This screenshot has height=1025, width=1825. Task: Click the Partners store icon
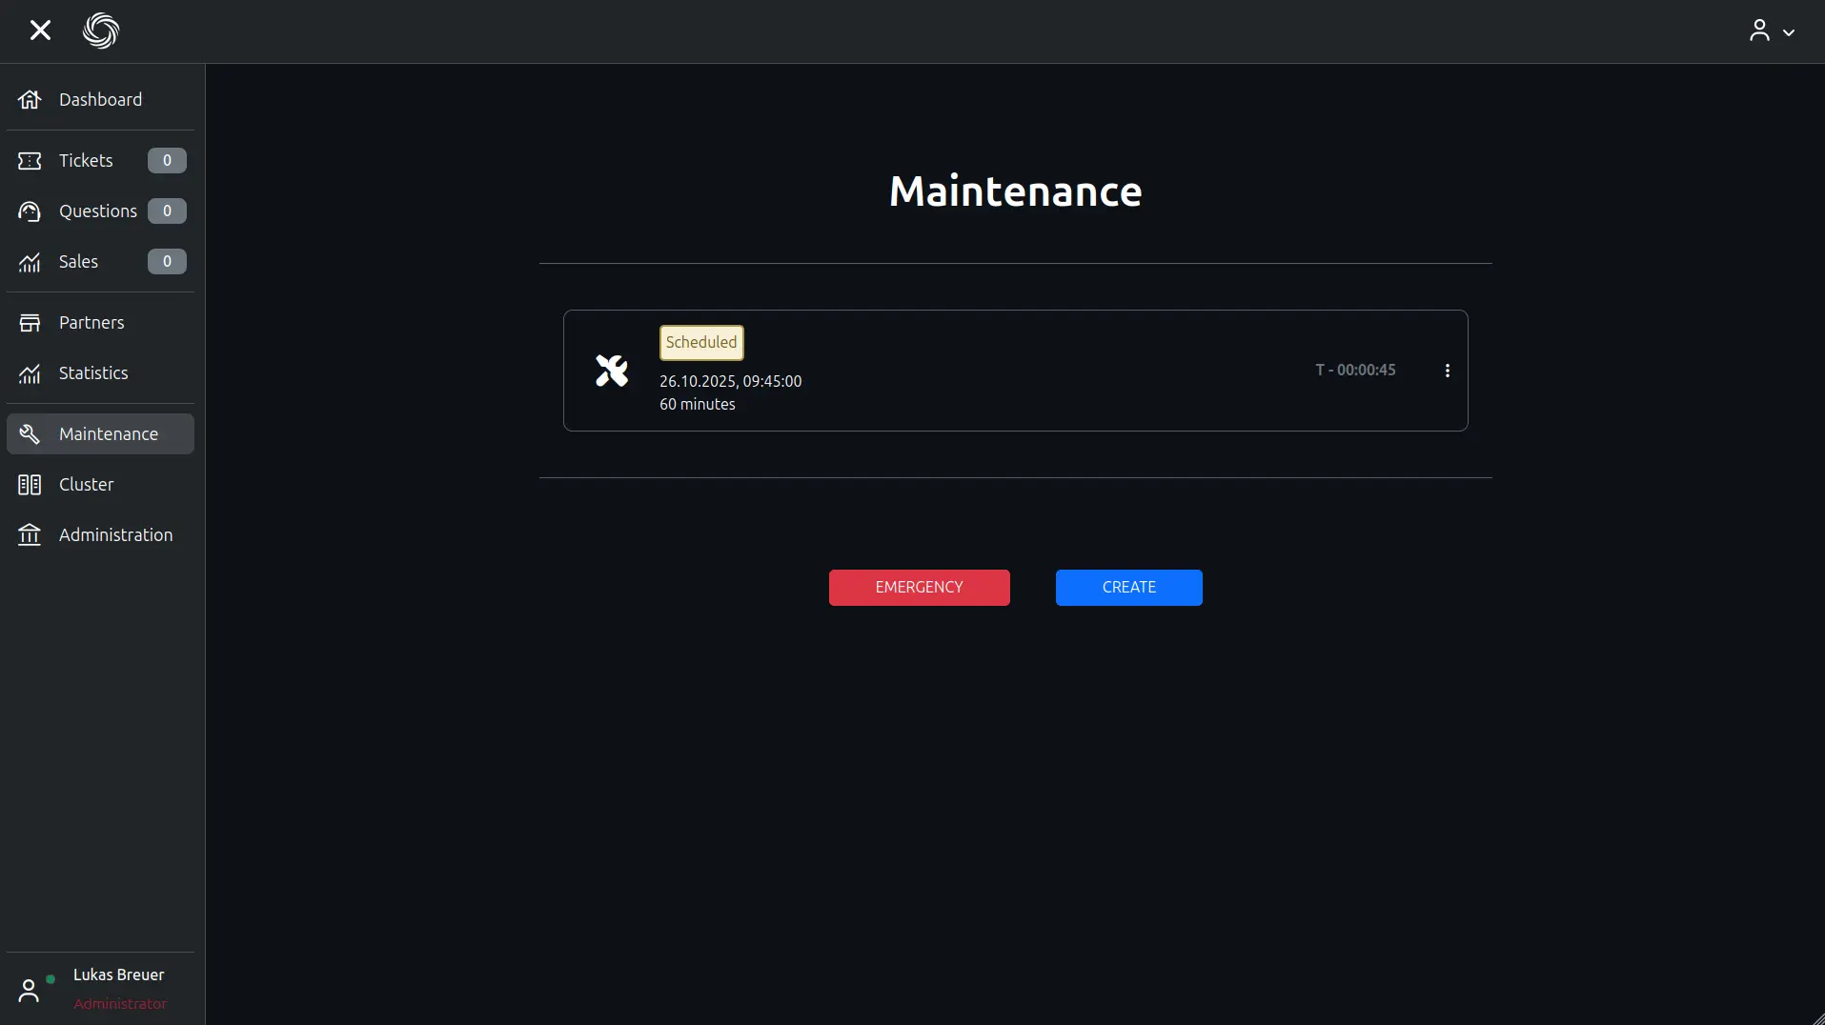pyautogui.click(x=30, y=323)
